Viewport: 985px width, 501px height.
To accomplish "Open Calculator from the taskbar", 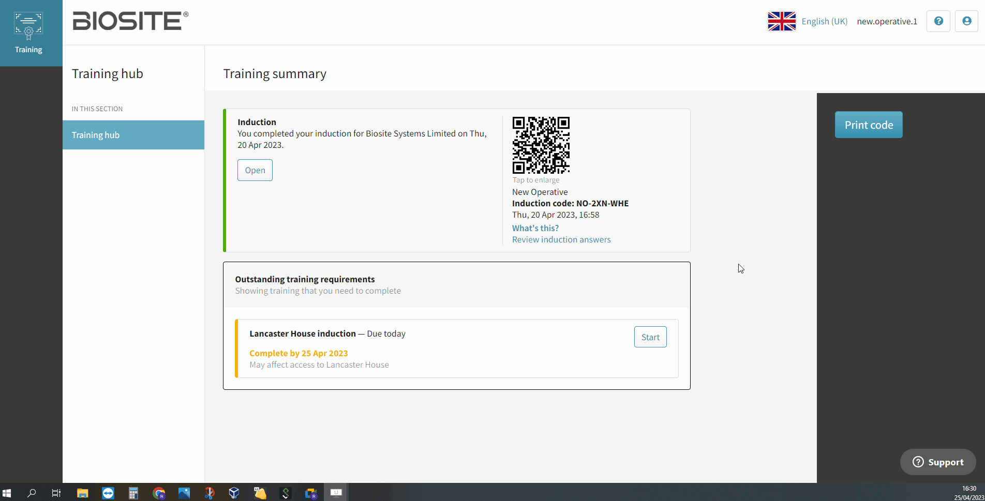I will [x=133, y=493].
